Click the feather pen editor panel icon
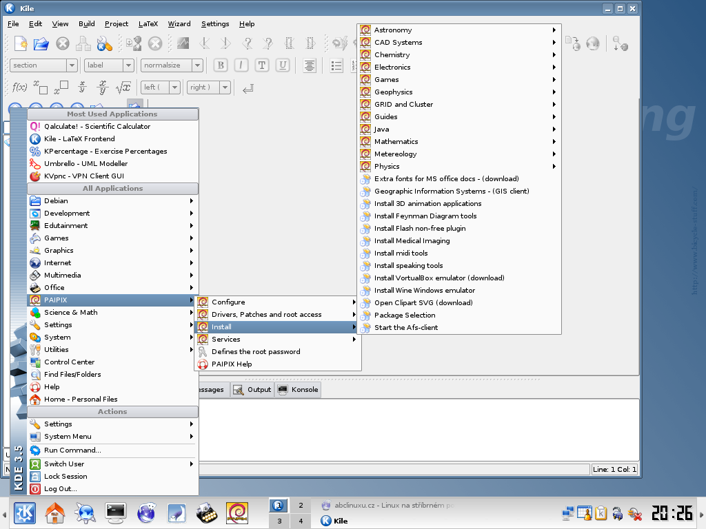Viewport: 706px width, 529px height. tap(176, 512)
